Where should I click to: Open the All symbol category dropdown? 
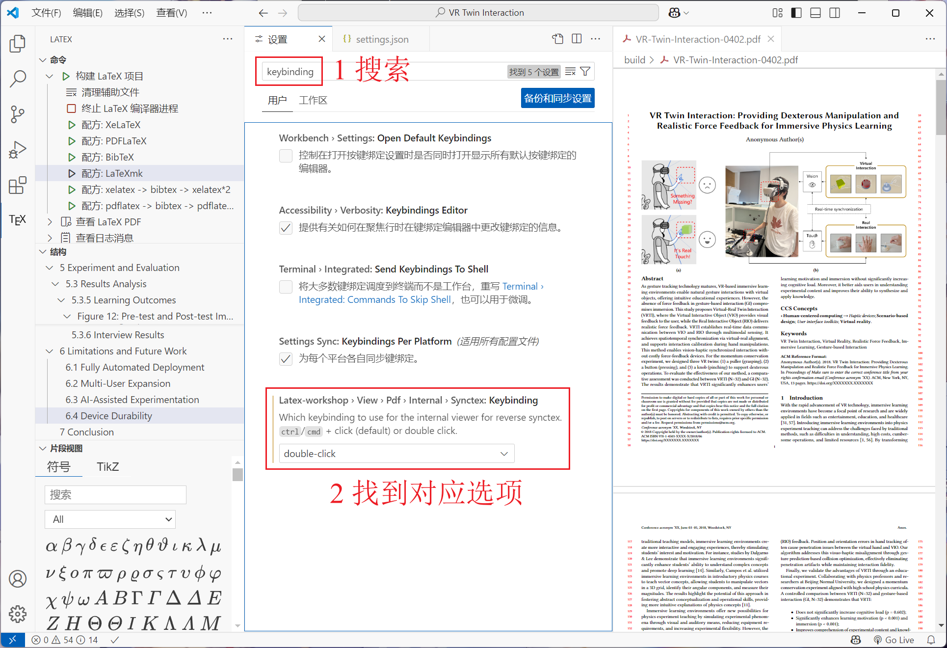point(110,519)
